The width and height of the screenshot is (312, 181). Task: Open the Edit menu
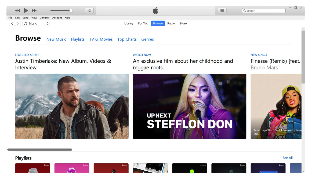17,18
